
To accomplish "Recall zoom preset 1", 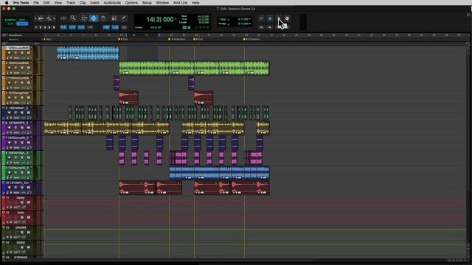I will coord(36,27).
